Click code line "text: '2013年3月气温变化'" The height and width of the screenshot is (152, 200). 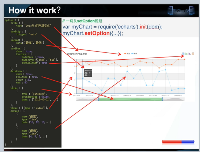tap(34, 26)
